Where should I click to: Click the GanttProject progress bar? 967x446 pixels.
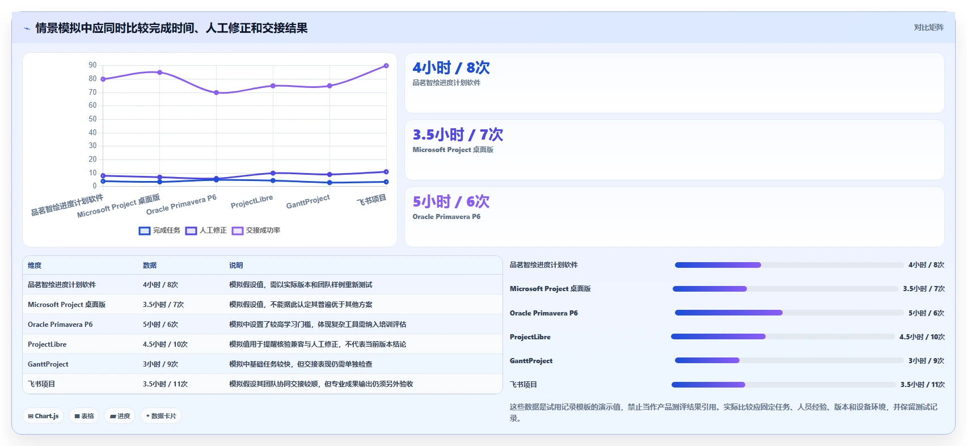pyautogui.click(x=789, y=360)
